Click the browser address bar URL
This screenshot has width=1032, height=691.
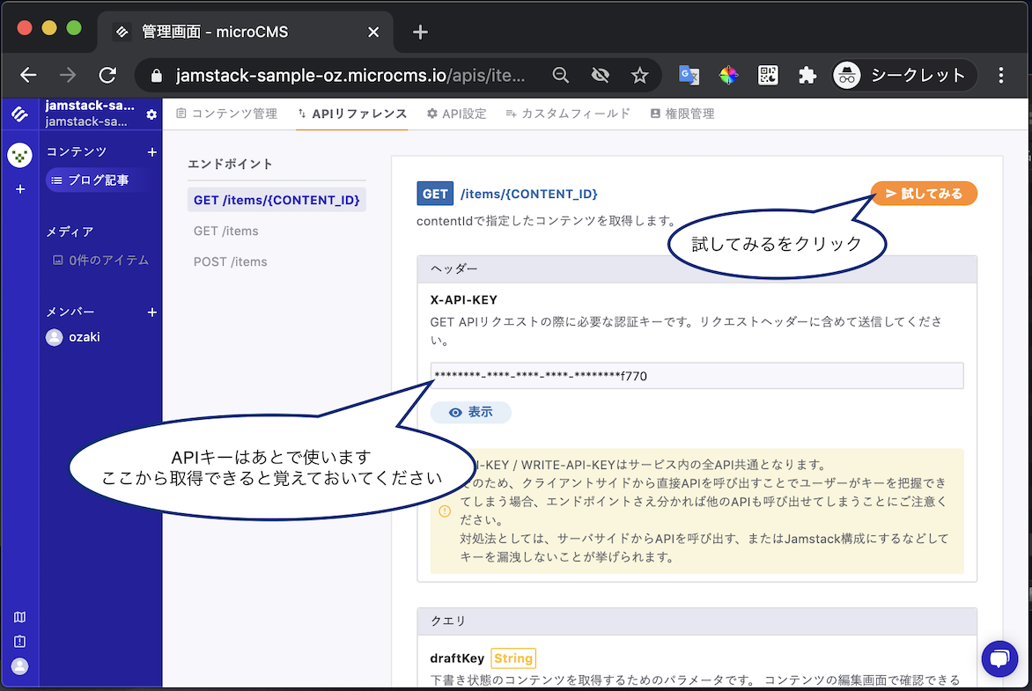(350, 75)
